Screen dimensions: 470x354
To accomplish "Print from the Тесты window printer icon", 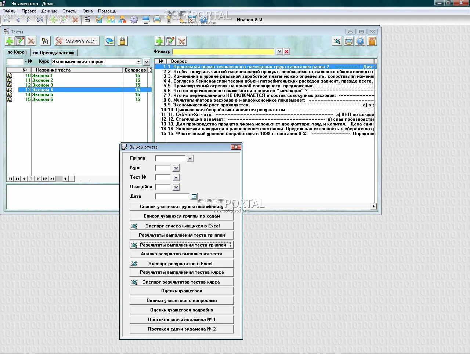I will [349, 41].
